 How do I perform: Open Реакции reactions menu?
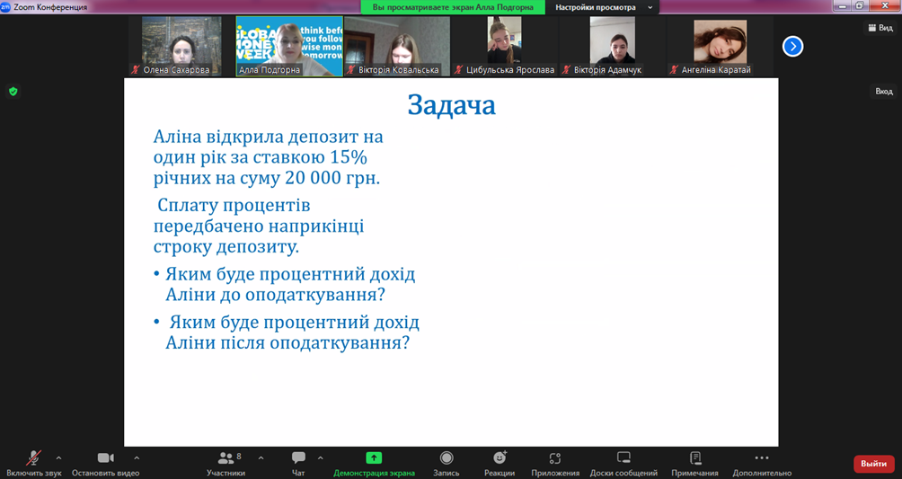500,464
